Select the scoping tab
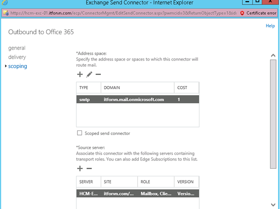 point(17,66)
